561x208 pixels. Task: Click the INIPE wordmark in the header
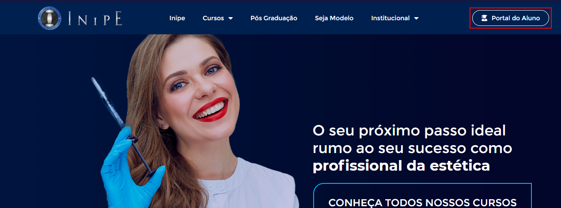pos(95,18)
